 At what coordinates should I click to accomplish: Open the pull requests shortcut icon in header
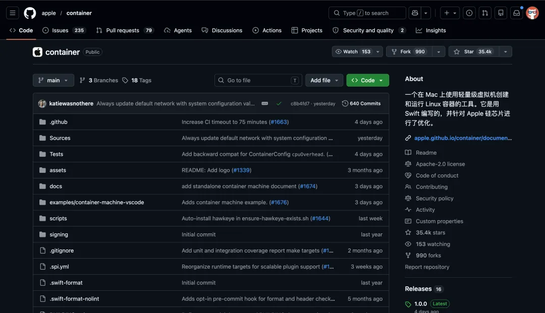pyautogui.click(x=485, y=13)
